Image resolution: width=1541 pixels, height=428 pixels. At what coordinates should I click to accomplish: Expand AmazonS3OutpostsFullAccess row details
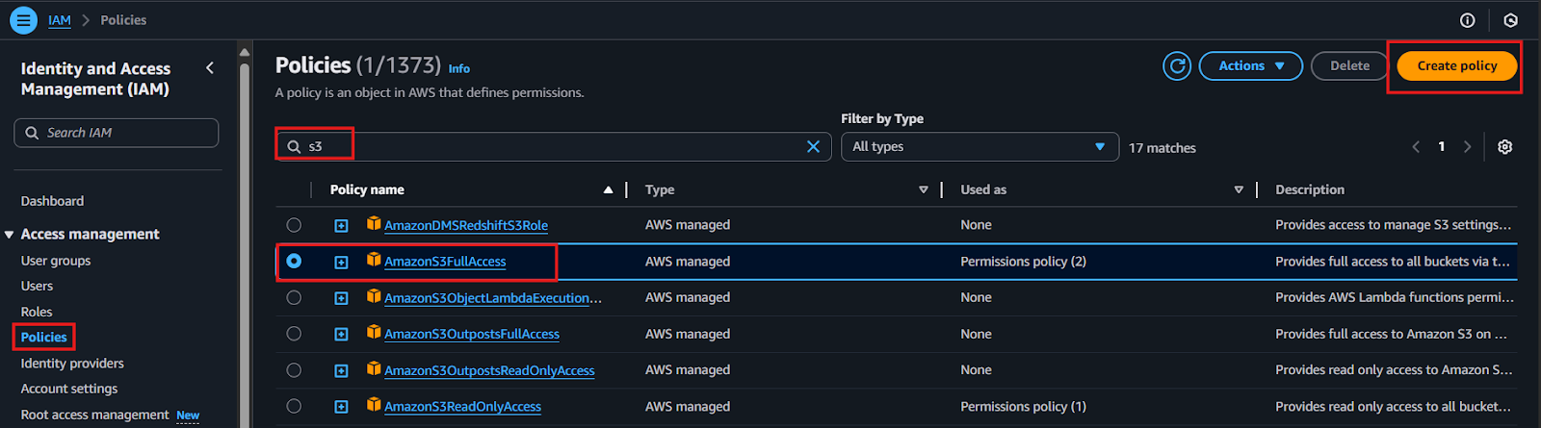[341, 334]
